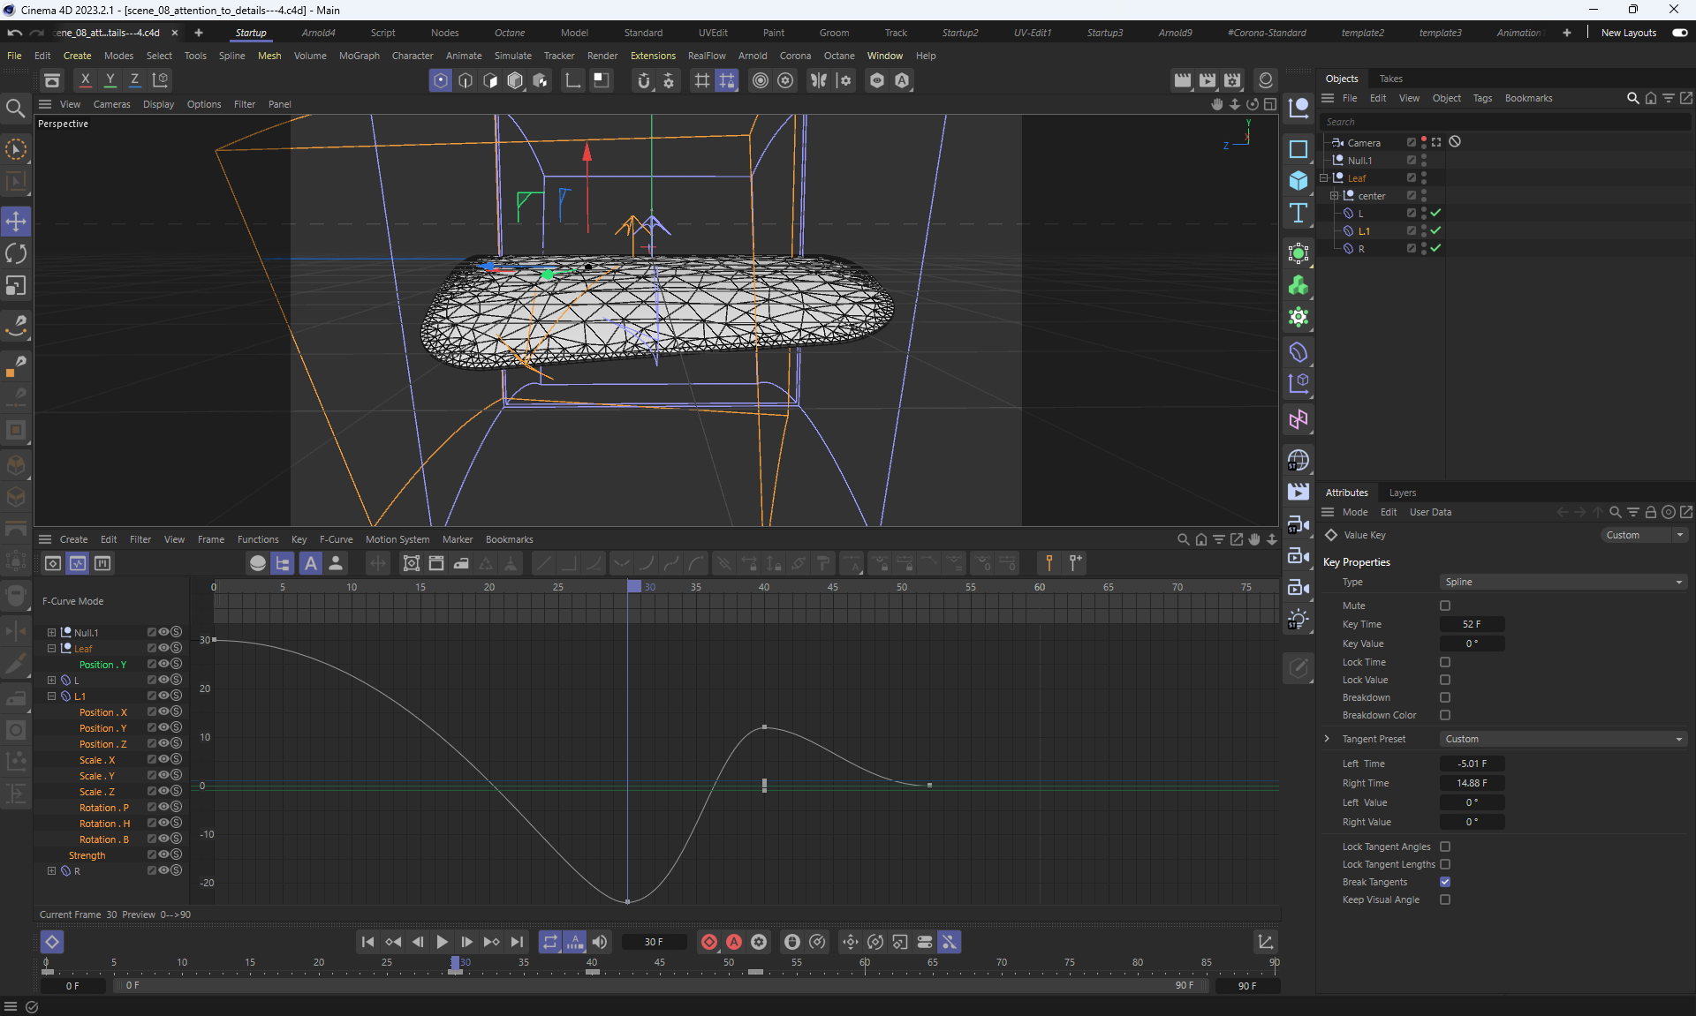Enable Lock Tangent Angles checkbox
The image size is (1696, 1016).
(1445, 847)
